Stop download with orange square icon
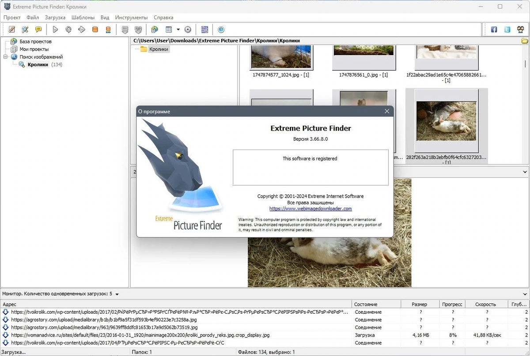The width and height of the screenshot is (530, 356). point(95,30)
